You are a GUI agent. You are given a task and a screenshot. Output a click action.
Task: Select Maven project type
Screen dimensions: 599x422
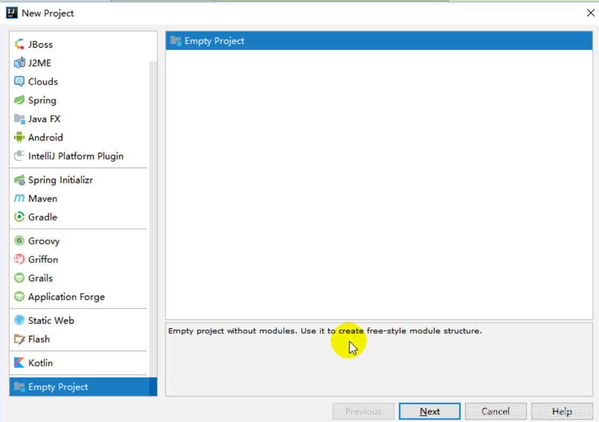pyautogui.click(x=79, y=198)
